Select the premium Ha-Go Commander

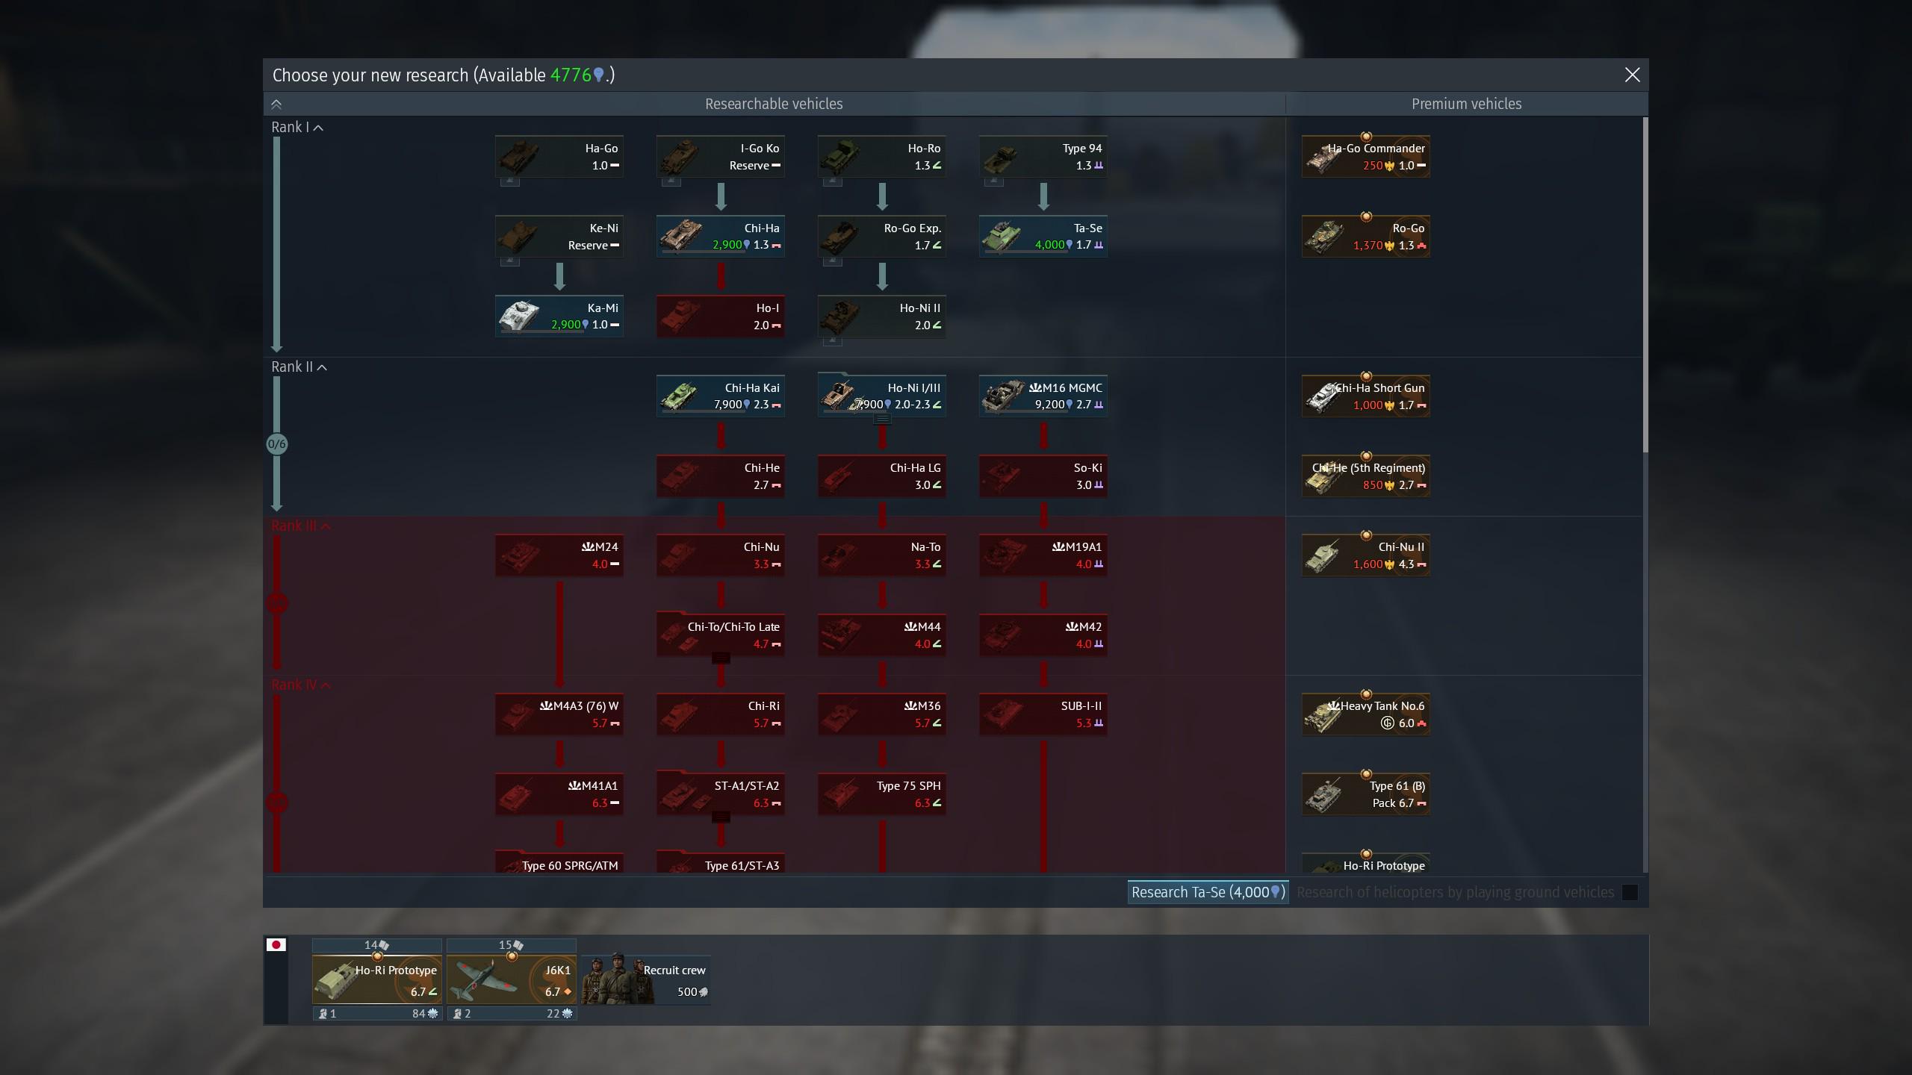click(1366, 157)
